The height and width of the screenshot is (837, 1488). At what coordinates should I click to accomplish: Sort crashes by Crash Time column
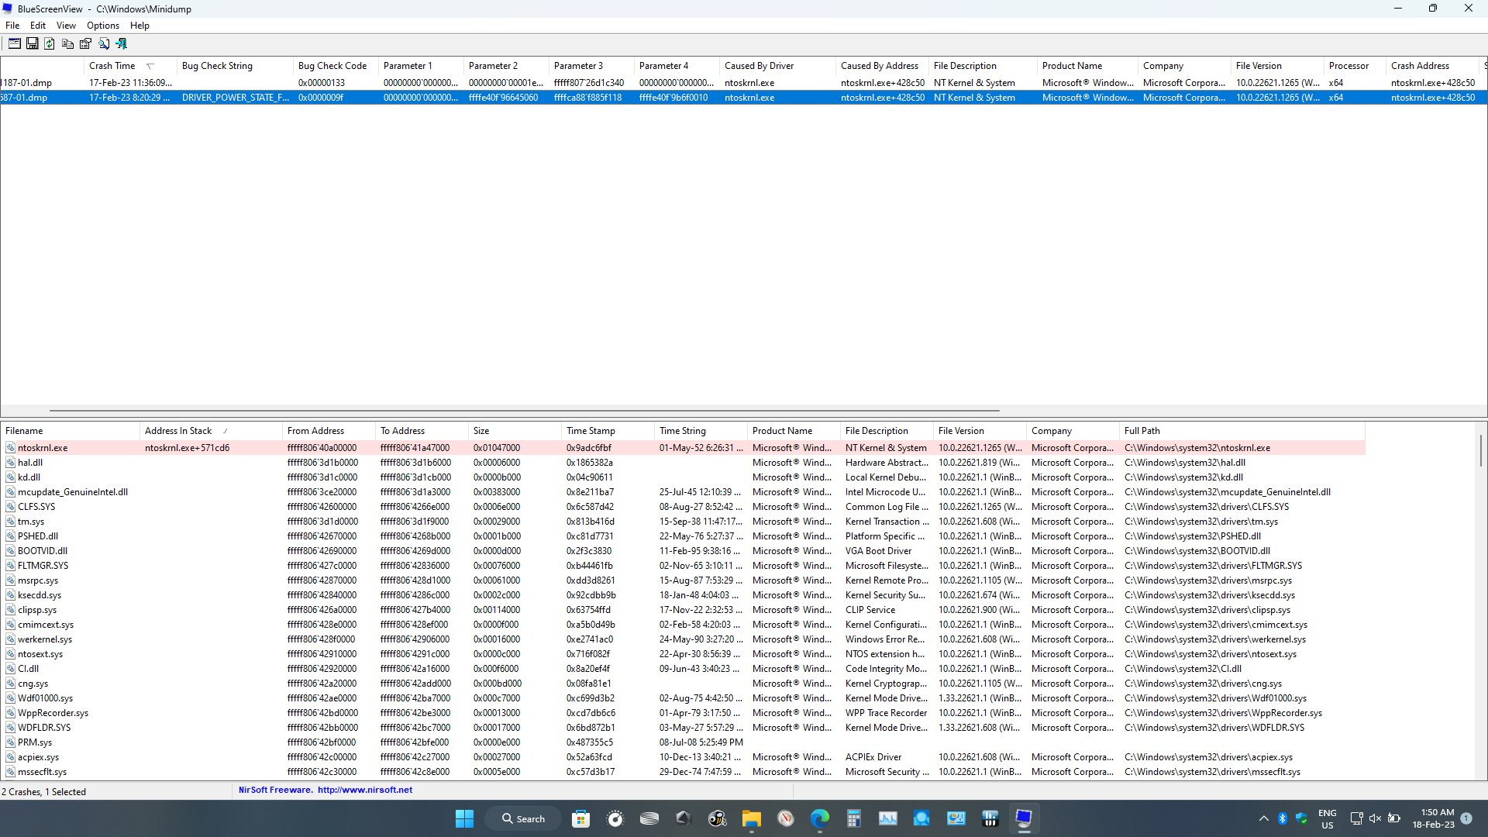pyautogui.click(x=112, y=66)
